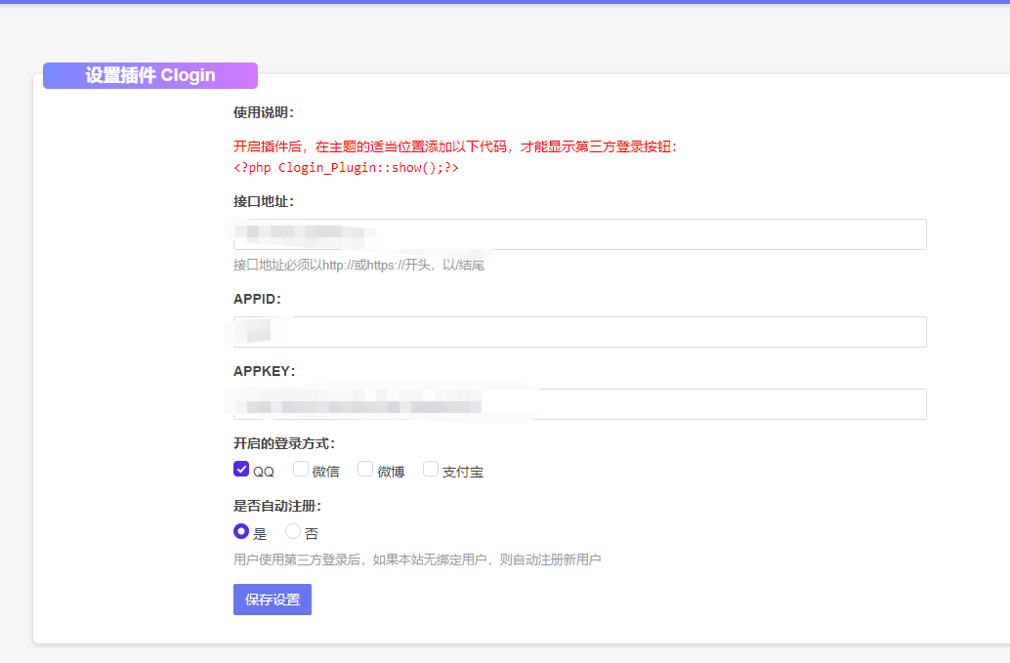This screenshot has width=1010, height=663.
Task: Uncheck the QQ login option
Action: (x=241, y=469)
